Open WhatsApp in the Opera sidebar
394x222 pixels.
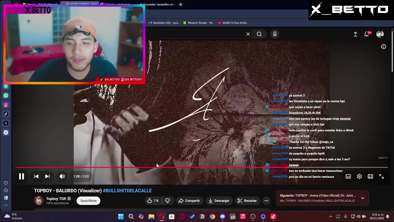point(6,96)
